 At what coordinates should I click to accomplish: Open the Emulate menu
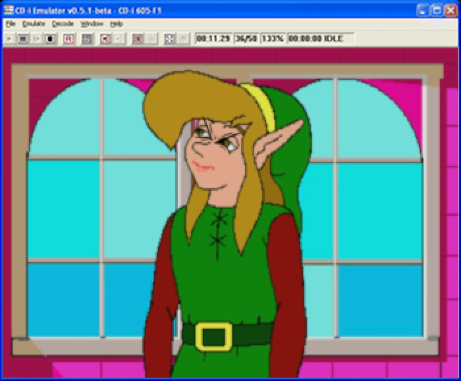tap(34, 24)
